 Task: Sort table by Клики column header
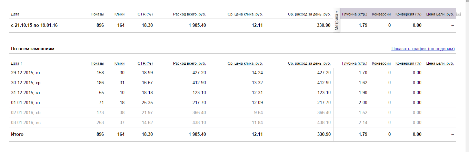(119, 63)
